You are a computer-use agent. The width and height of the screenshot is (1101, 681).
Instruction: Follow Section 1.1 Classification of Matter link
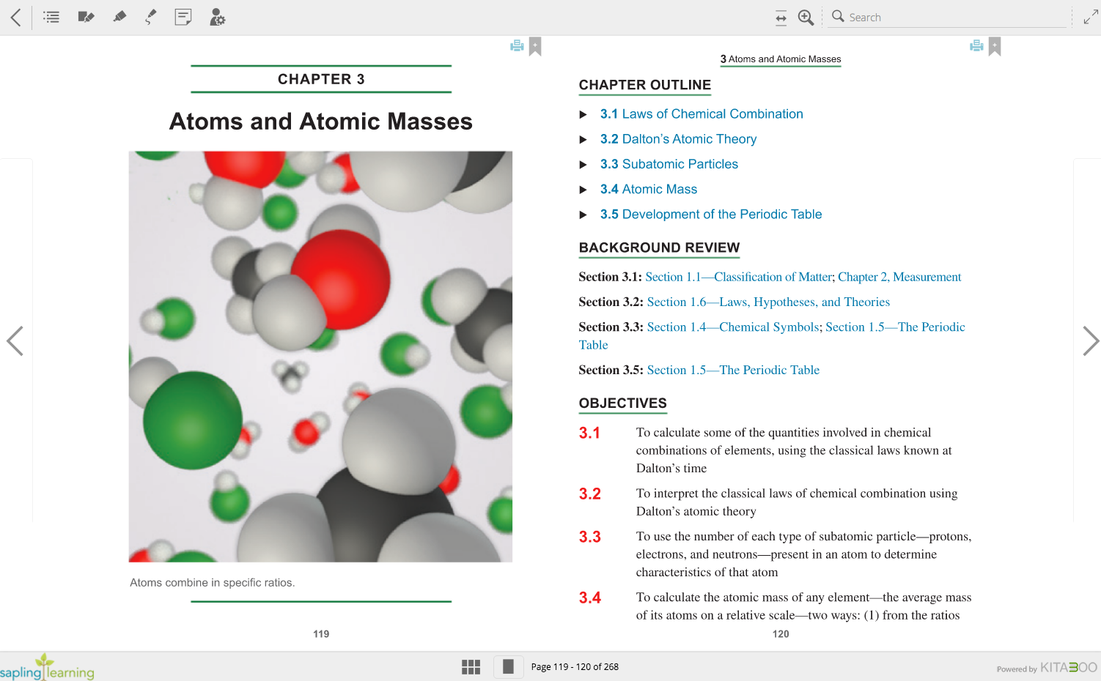coord(739,277)
